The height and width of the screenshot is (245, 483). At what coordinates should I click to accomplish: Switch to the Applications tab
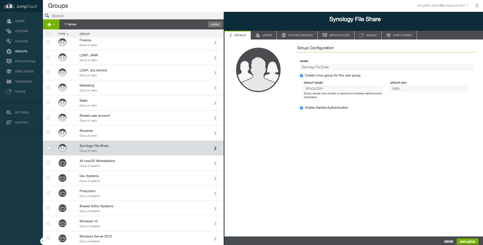336,35
